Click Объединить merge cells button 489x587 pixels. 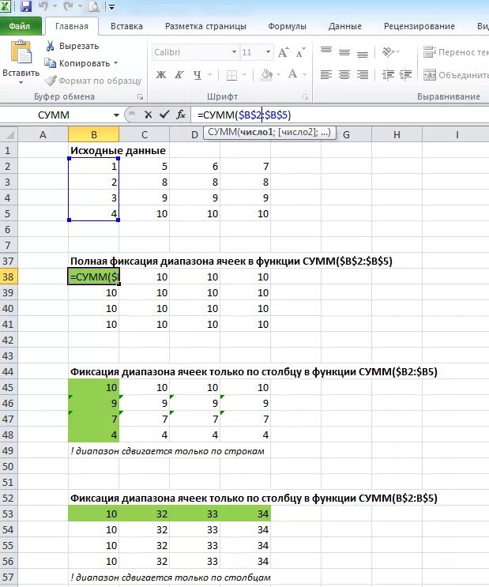[456, 75]
